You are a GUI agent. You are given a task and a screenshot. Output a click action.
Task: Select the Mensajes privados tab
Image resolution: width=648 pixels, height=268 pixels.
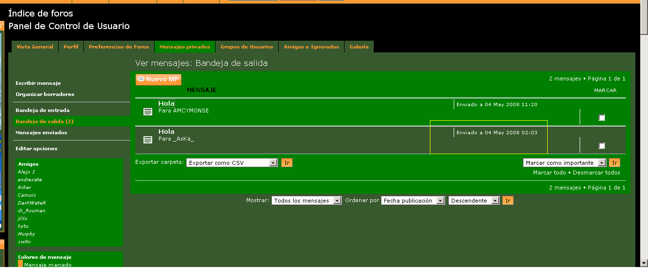click(185, 47)
